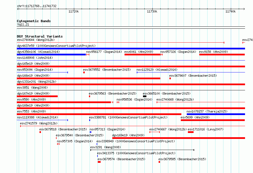The image size is (253, 173).
Task: Select the esv5699 red feature bar
Action: point(213,120)
